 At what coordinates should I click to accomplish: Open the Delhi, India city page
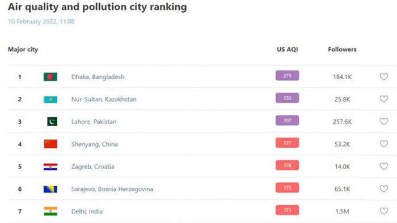87,211
